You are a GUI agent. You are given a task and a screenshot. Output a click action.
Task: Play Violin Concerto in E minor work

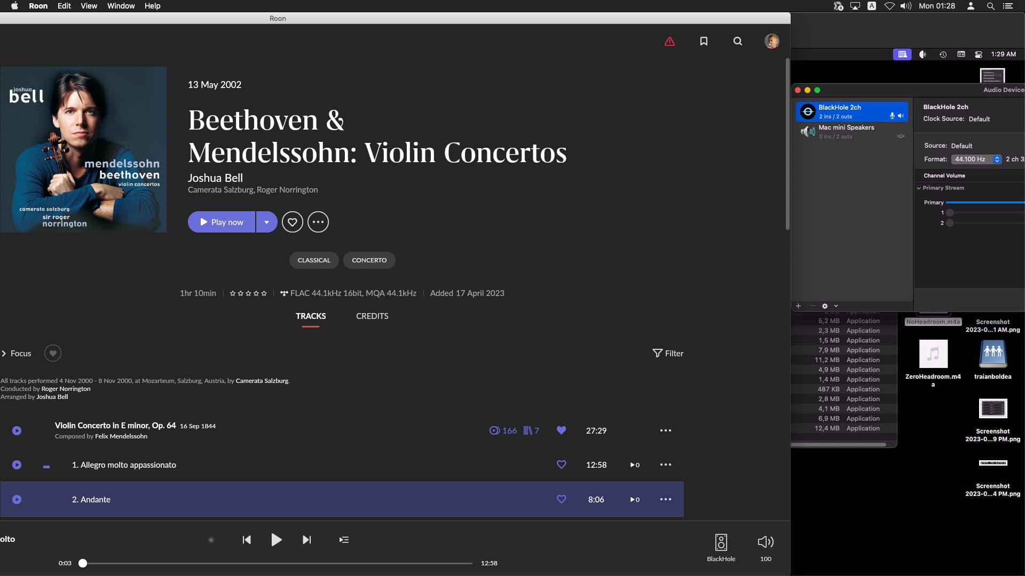pos(17,430)
